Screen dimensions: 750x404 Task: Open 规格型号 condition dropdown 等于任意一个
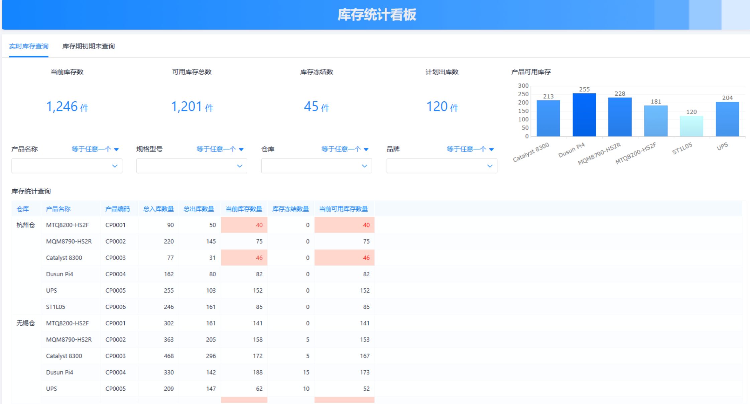[220, 149]
